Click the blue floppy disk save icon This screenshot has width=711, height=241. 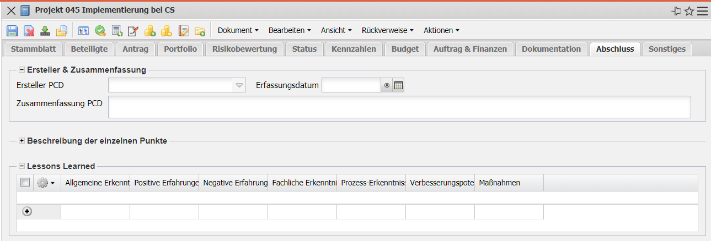12,31
